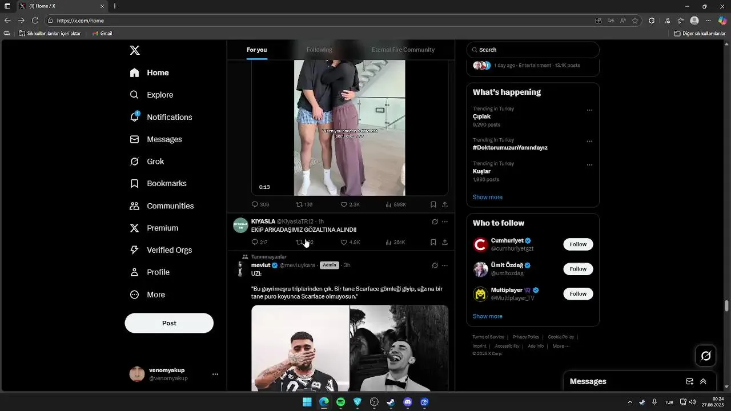Follow Ümit Özdağ
The height and width of the screenshot is (411, 731).
[578, 269]
